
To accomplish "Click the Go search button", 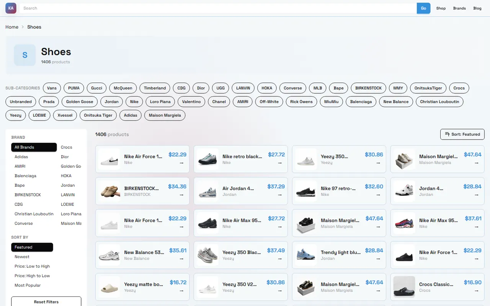I will [423, 8].
